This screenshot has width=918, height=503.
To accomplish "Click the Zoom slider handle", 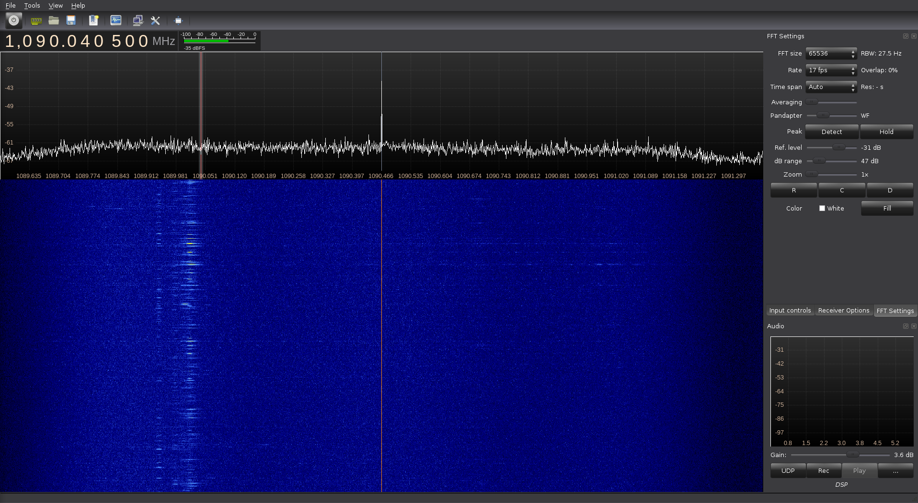I will pos(812,174).
